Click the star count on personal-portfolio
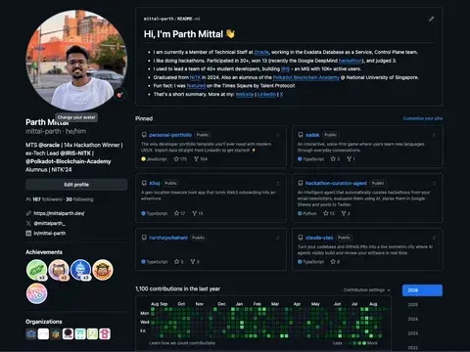Viewport: 470px width, 352px height. click(180, 159)
